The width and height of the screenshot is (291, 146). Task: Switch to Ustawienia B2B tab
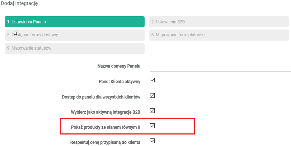tap(219, 22)
